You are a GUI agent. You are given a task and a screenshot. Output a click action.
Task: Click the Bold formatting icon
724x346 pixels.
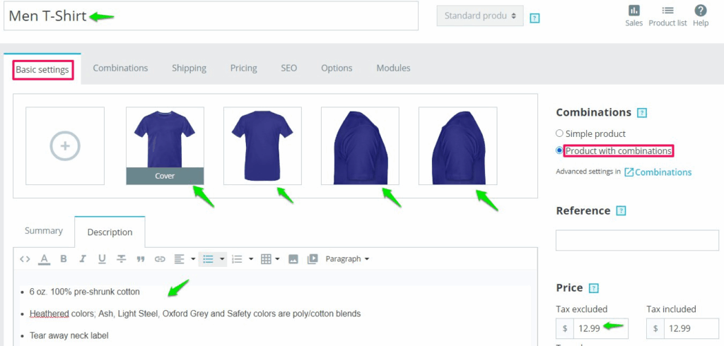[64, 259]
